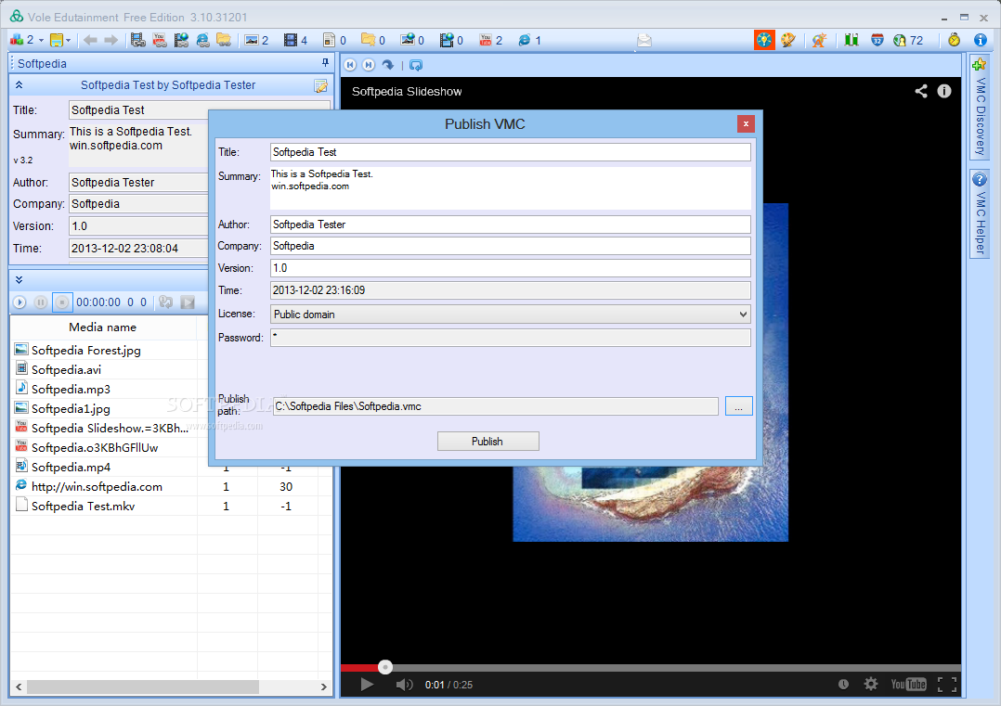
Task: Click the YouTube seek bar handle
Action: click(385, 667)
